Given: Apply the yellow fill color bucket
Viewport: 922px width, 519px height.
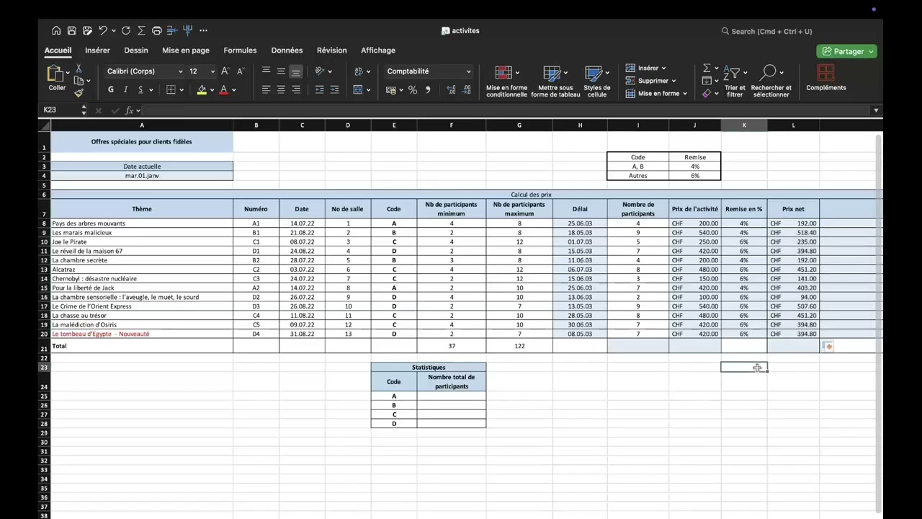Looking at the screenshot, I should click(x=202, y=90).
